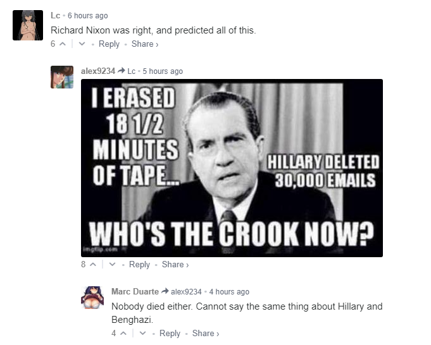Open the Nixon 'Who's the crook now' meme image

tap(232, 168)
